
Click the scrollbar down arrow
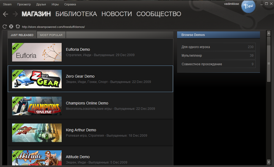click(x=269, y=162)
